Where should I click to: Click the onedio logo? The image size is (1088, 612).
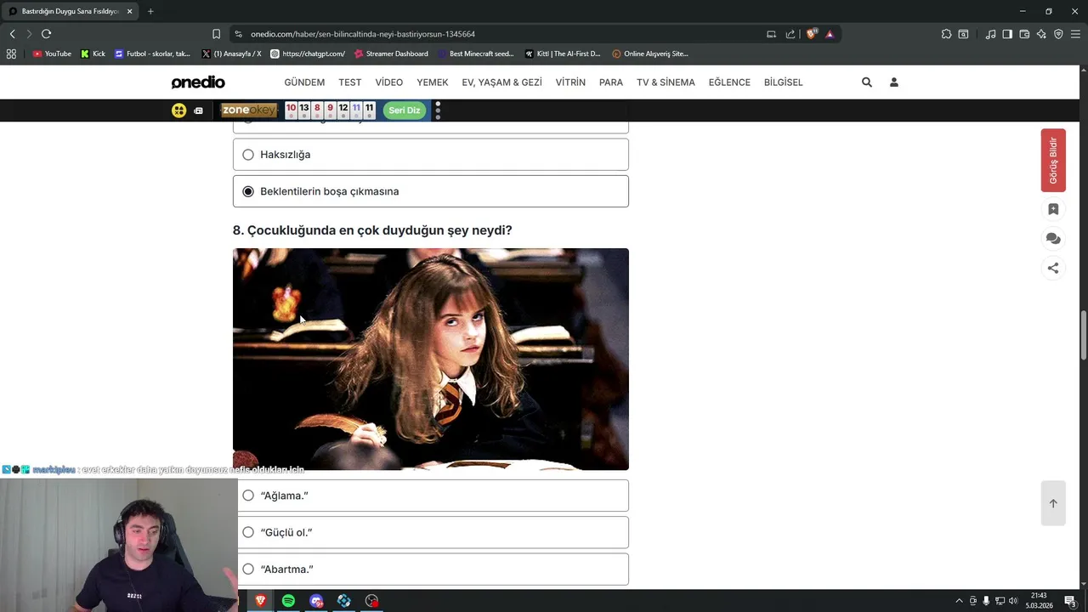tap(198, 82)
